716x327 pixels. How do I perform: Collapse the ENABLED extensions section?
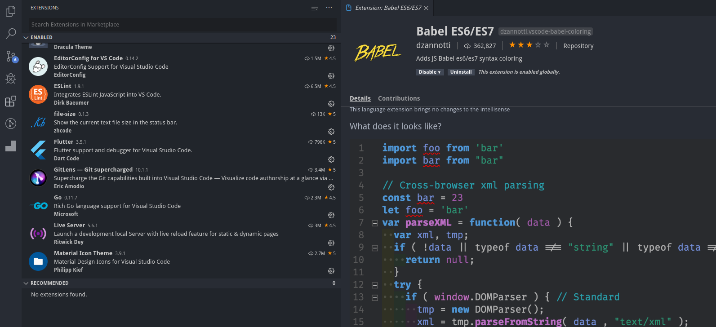[181, 37]
